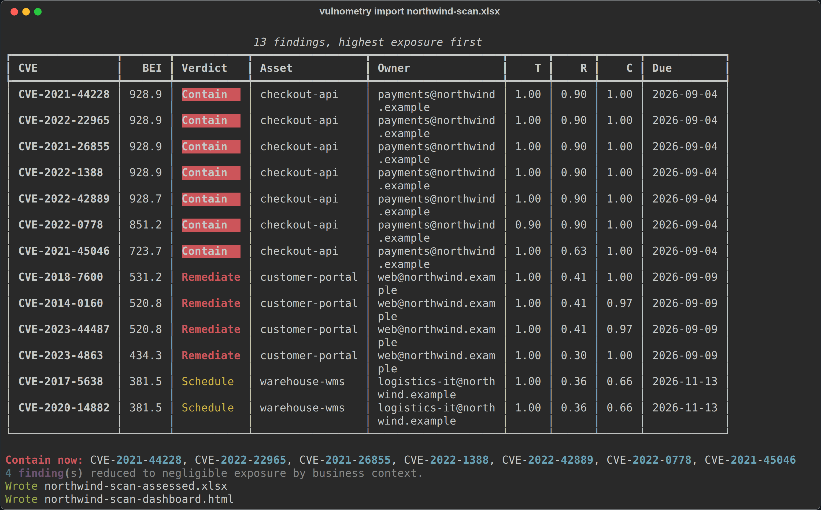Click checkout-api asset in CVE-2022-1388 row
Screen dimensions: 821x510
click(299, 173)
